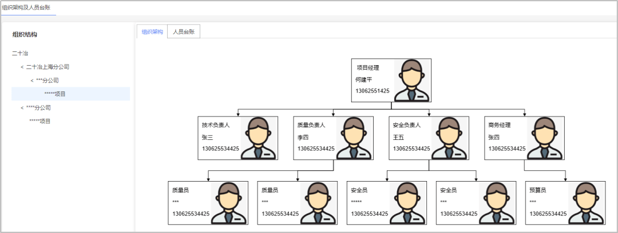Image resolution: width=618 pixels, height=233 pixels.
Task: Collapse the ***分公司 node chevron
Action: (x=32, y=81)
